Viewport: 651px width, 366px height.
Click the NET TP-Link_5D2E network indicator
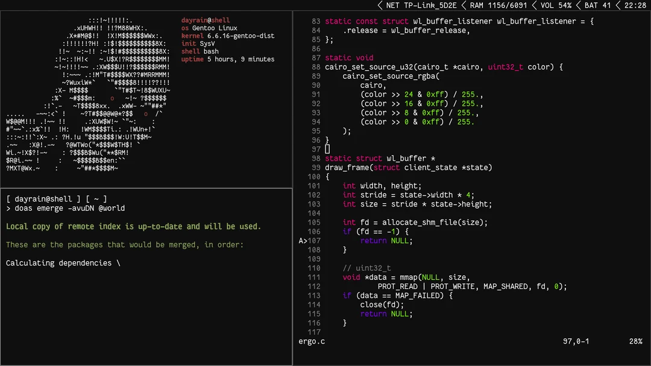(x=422, y=5)
